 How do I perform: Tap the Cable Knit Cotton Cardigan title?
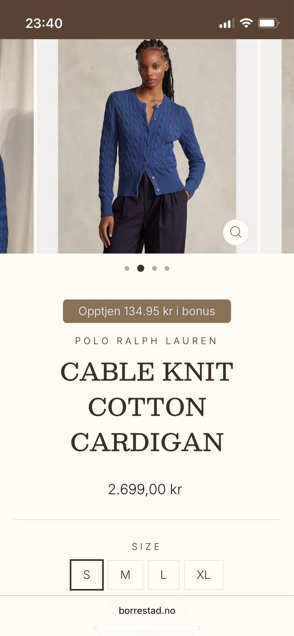click(147, 407)
